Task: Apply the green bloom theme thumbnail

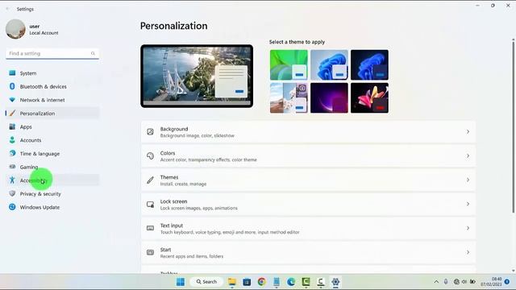Action: [x=289, y=64]
